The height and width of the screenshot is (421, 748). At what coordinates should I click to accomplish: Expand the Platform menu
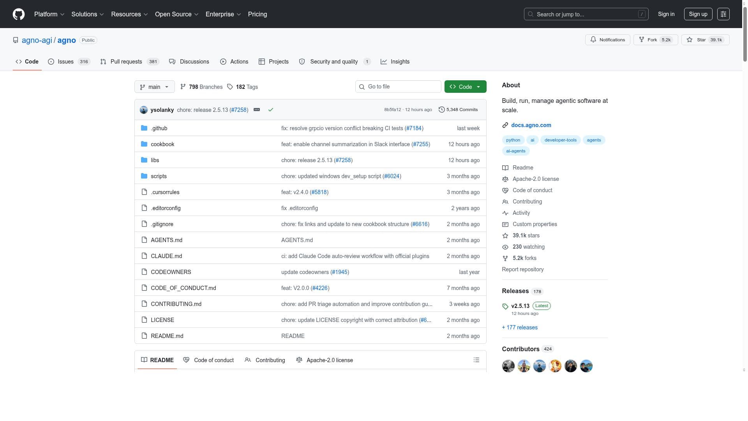tap(49, 14)
